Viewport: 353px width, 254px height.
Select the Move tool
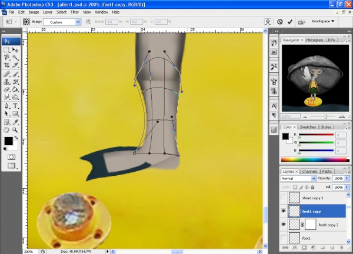(x=15, y=50)
